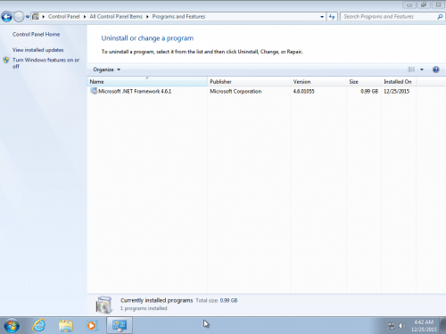Open View installed updates link
Viewport: 446px width, 334px height.
click(x=37, y=50)
